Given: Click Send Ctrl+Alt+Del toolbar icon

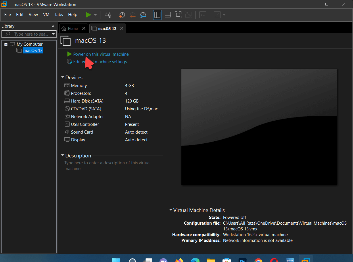Looking at the screenshot, I should [108, 15].
